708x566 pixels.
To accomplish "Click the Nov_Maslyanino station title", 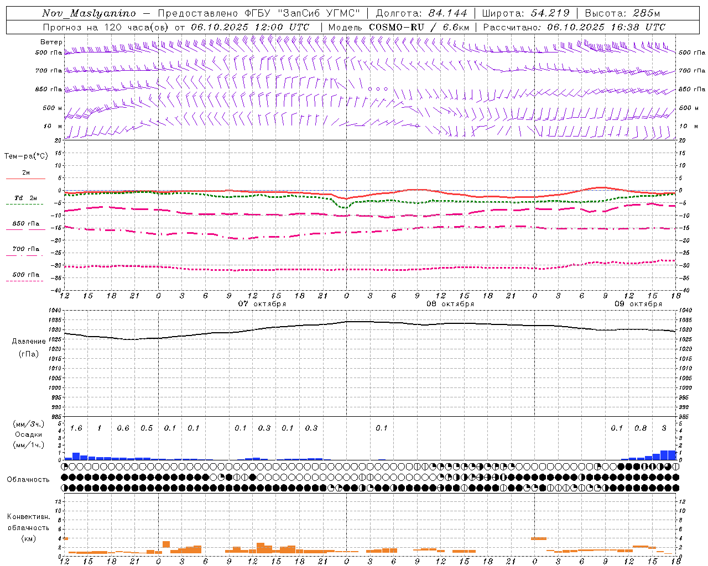I will tap(89, 13).
